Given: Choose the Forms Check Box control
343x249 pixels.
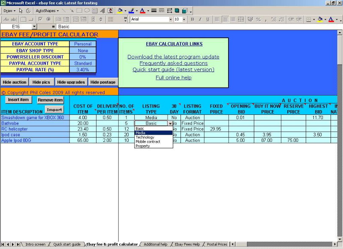Looking at the screenshot, I should click(x=40, y=19).
